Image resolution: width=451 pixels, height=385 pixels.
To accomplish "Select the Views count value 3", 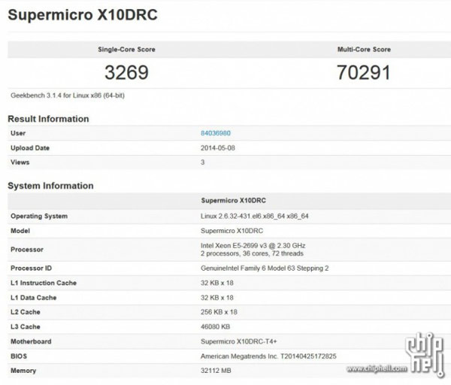I will [202, 162].
